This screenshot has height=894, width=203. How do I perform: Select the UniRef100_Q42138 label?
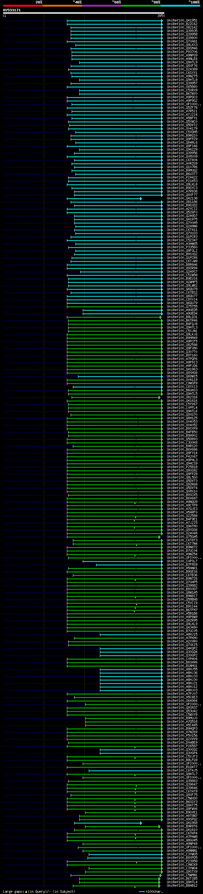(182, 199)
